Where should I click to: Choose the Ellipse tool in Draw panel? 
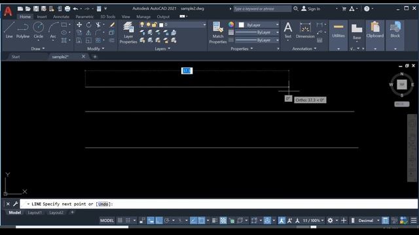(64, 33)
